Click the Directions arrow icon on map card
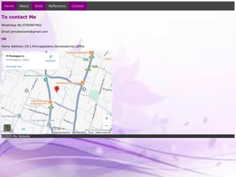236x177 pixels. (x=51, y=57)
